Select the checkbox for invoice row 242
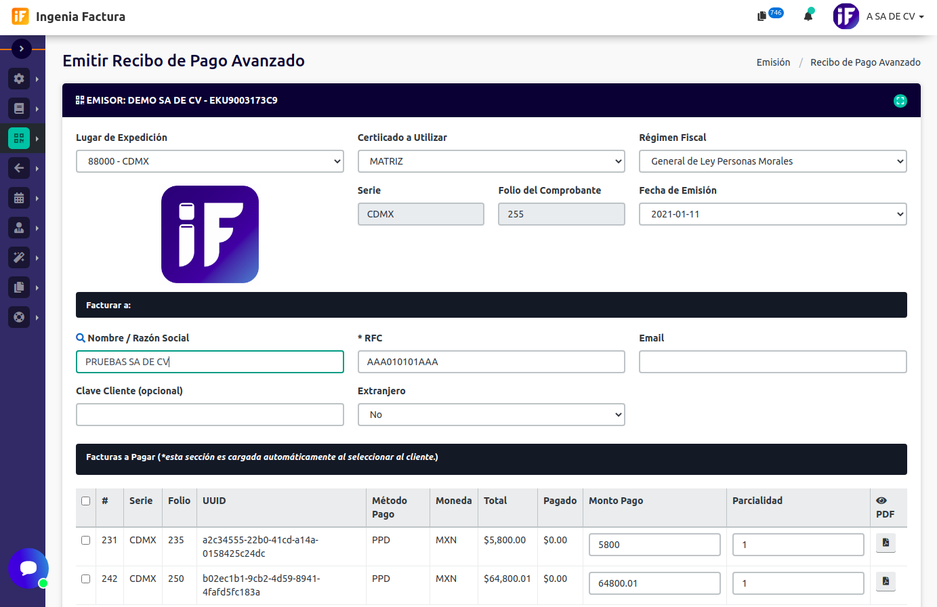Image resolution: width=937 pixels, height=607 pixels. 85,579
